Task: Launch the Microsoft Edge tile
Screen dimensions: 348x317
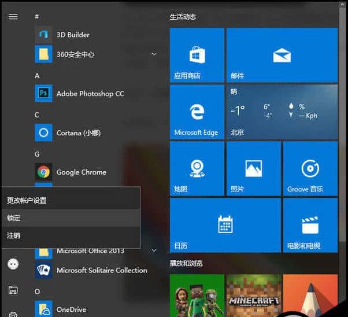Action: (x=197, y=112)
